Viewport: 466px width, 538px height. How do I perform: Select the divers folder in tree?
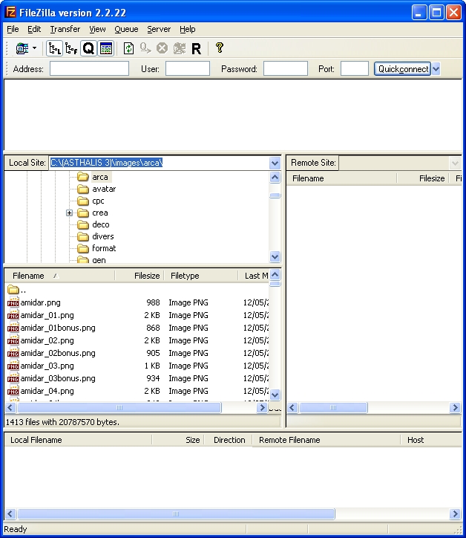pos(103,236)
